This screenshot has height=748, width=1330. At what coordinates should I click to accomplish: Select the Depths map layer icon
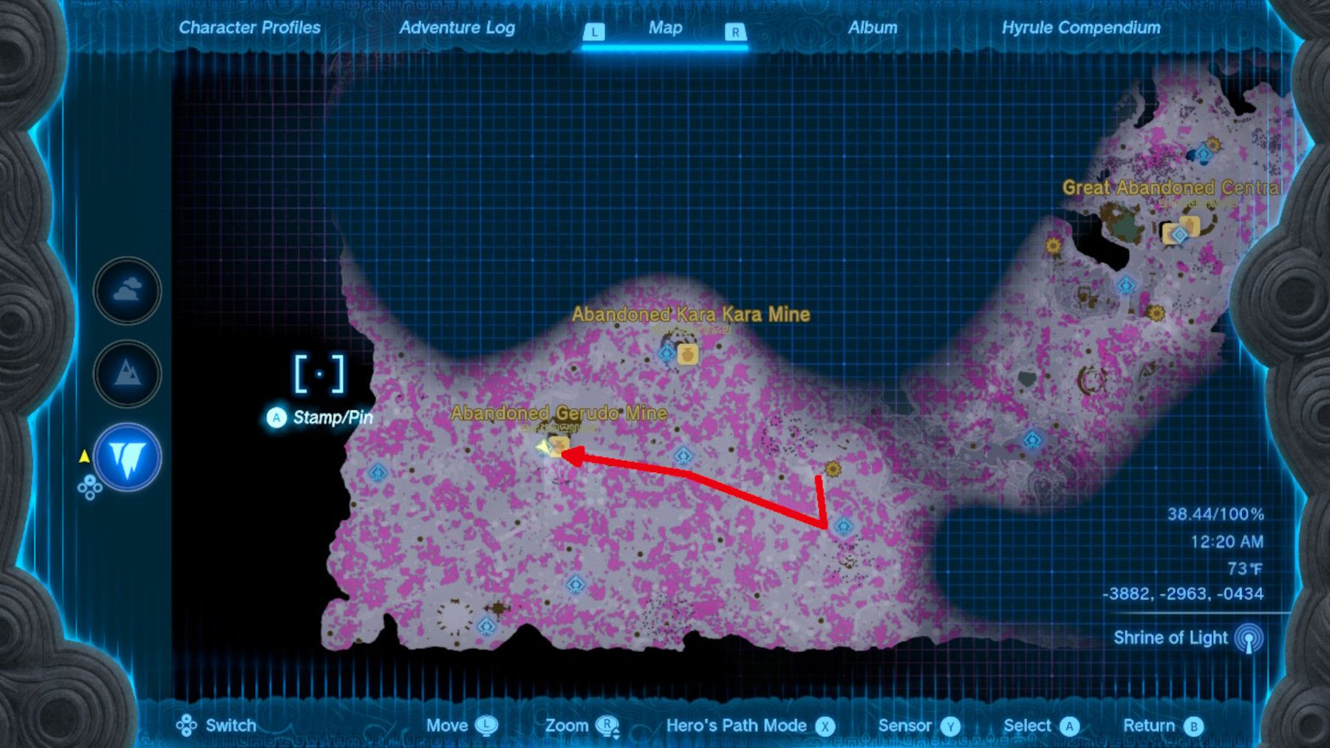coord(127,458)
